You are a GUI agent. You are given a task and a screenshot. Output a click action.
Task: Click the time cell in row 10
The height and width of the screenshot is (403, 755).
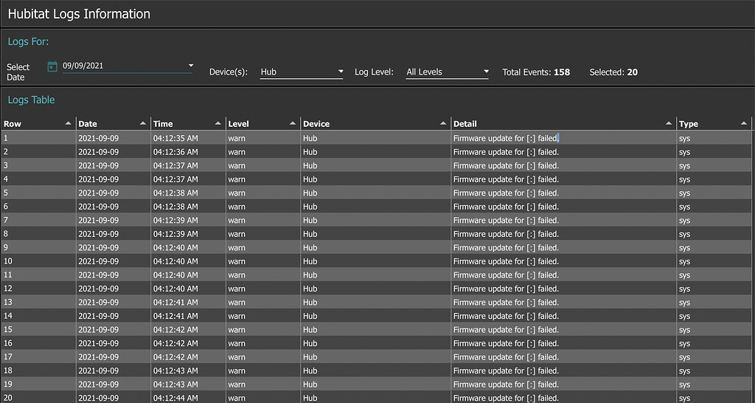click(x=188, y=261)
